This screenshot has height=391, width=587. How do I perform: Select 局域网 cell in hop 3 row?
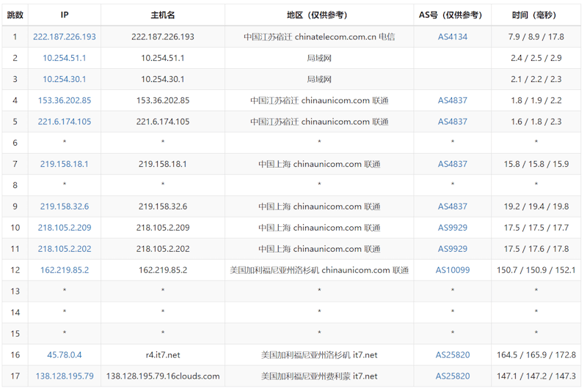[x=319, y=79]
